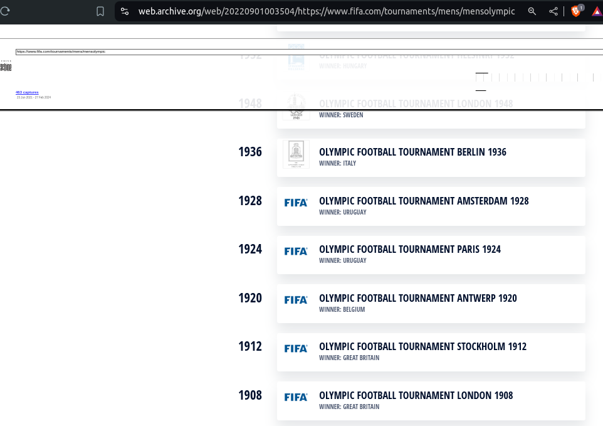
Task: Open the Brave Shields lion icon
Action: click(x=575, y=11)
